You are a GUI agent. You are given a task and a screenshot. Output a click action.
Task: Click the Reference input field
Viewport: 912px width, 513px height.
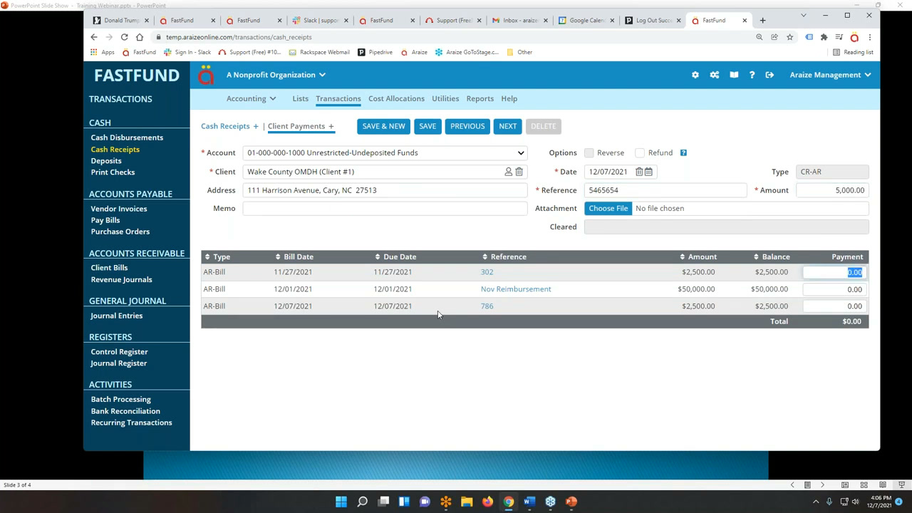665,190
